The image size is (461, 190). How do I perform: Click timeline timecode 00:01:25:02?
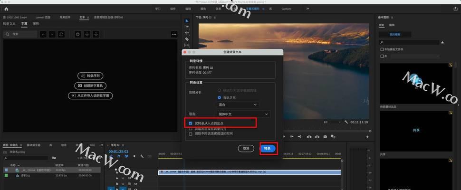tap(118, 152)
